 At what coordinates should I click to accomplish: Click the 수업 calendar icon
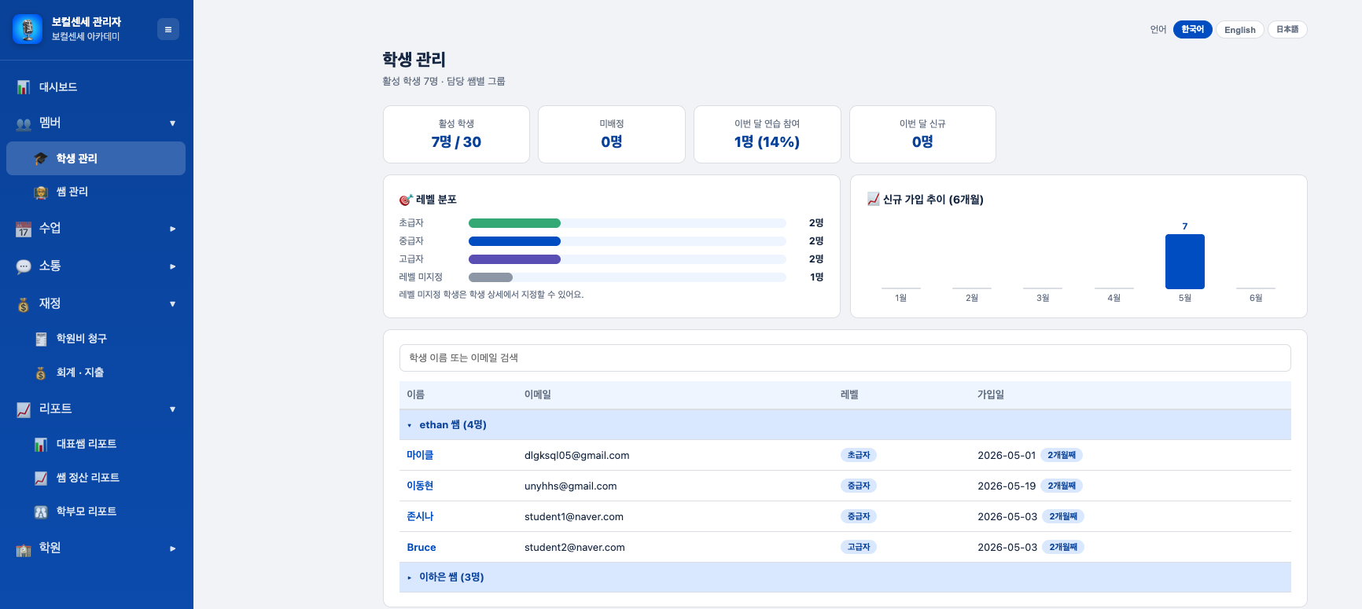[x=24, y=229]
